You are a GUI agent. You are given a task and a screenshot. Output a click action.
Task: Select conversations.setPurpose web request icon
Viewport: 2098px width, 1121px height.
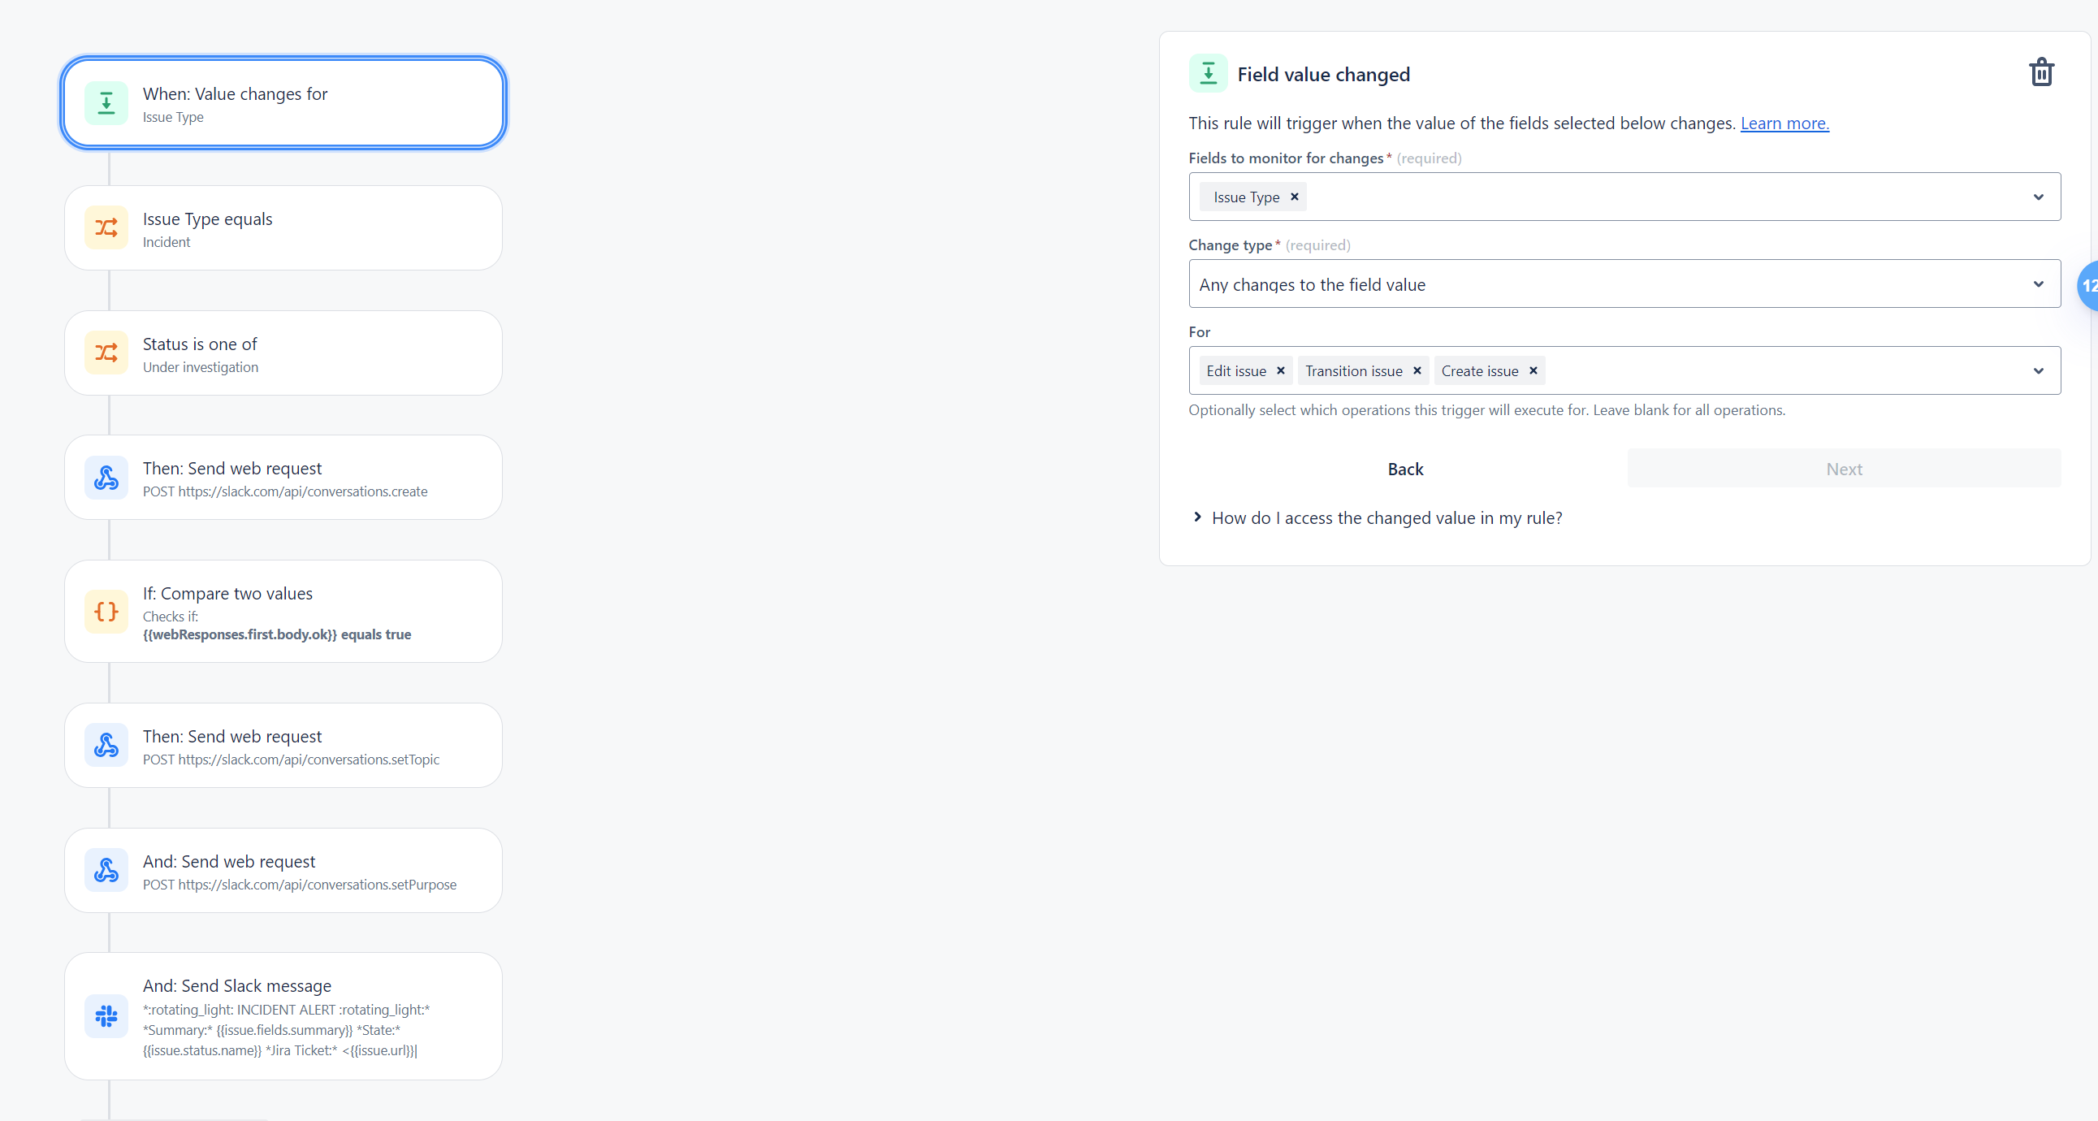106,870
